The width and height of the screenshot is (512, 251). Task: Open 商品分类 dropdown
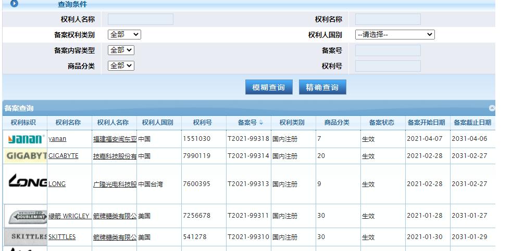coord(121,66)
